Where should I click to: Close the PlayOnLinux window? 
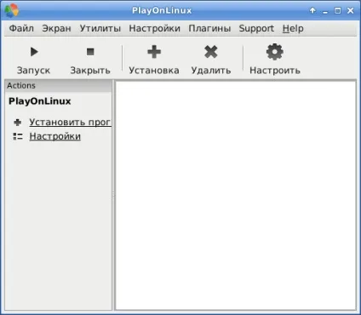point(351,10)
